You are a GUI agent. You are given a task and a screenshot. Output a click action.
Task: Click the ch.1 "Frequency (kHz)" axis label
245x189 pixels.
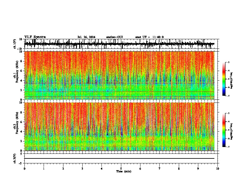click(17, 72)
